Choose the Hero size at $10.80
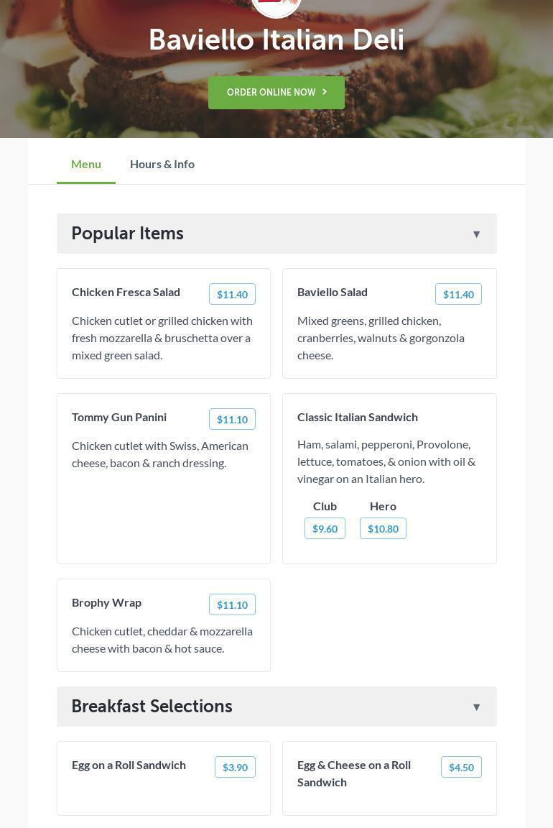The image size is (553, 828). 383,528
